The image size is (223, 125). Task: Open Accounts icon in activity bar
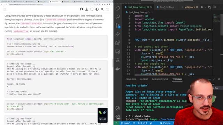[x=118, y=108]
